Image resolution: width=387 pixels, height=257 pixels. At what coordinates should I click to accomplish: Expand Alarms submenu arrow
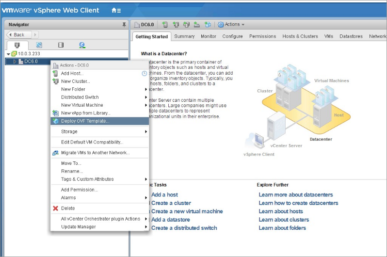coord(146,198)
